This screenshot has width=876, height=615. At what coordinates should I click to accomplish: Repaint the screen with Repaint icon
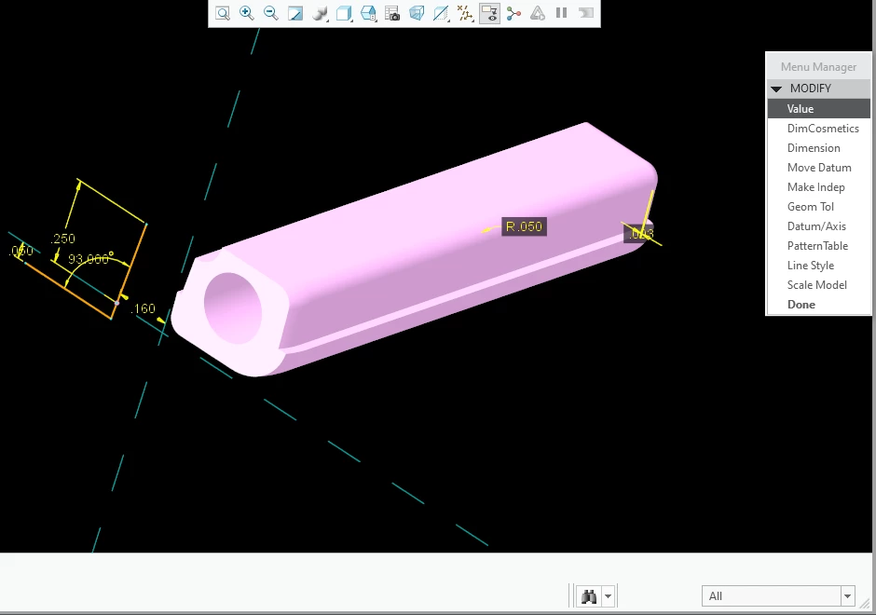(295, 13)
